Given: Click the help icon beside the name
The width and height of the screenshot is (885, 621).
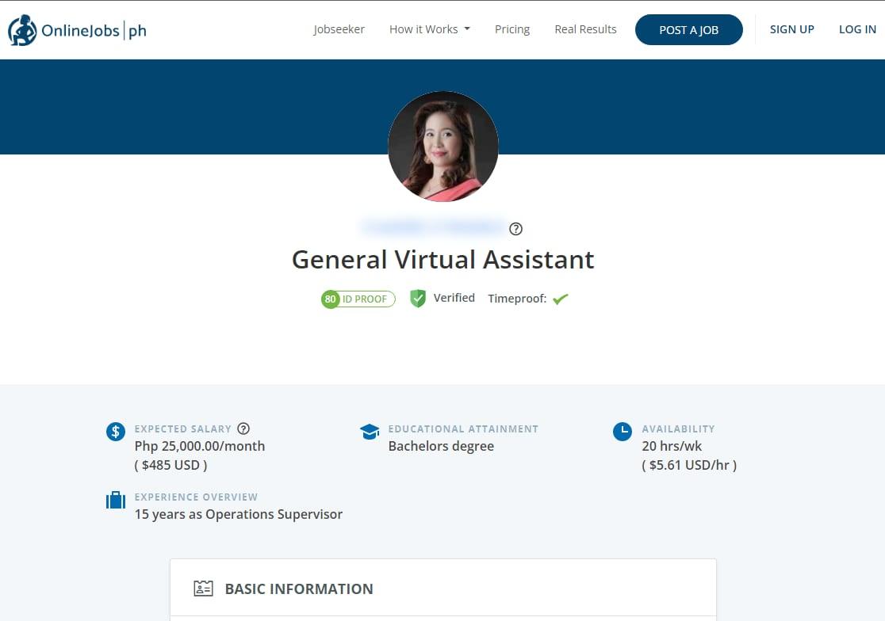Looking at the screenshot, I should point(516,229).
